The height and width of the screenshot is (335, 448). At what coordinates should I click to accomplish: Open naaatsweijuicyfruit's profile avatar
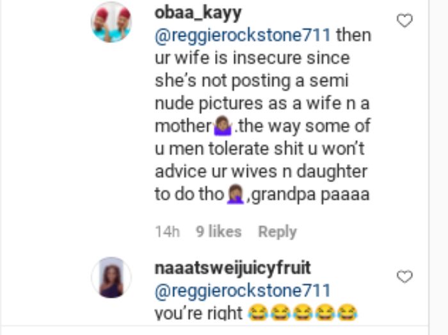(x=111, y=277)
